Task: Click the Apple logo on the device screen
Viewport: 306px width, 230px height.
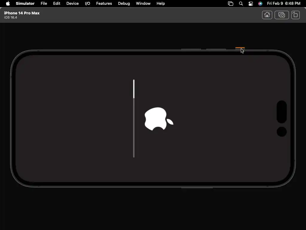Action: [159, 119]
